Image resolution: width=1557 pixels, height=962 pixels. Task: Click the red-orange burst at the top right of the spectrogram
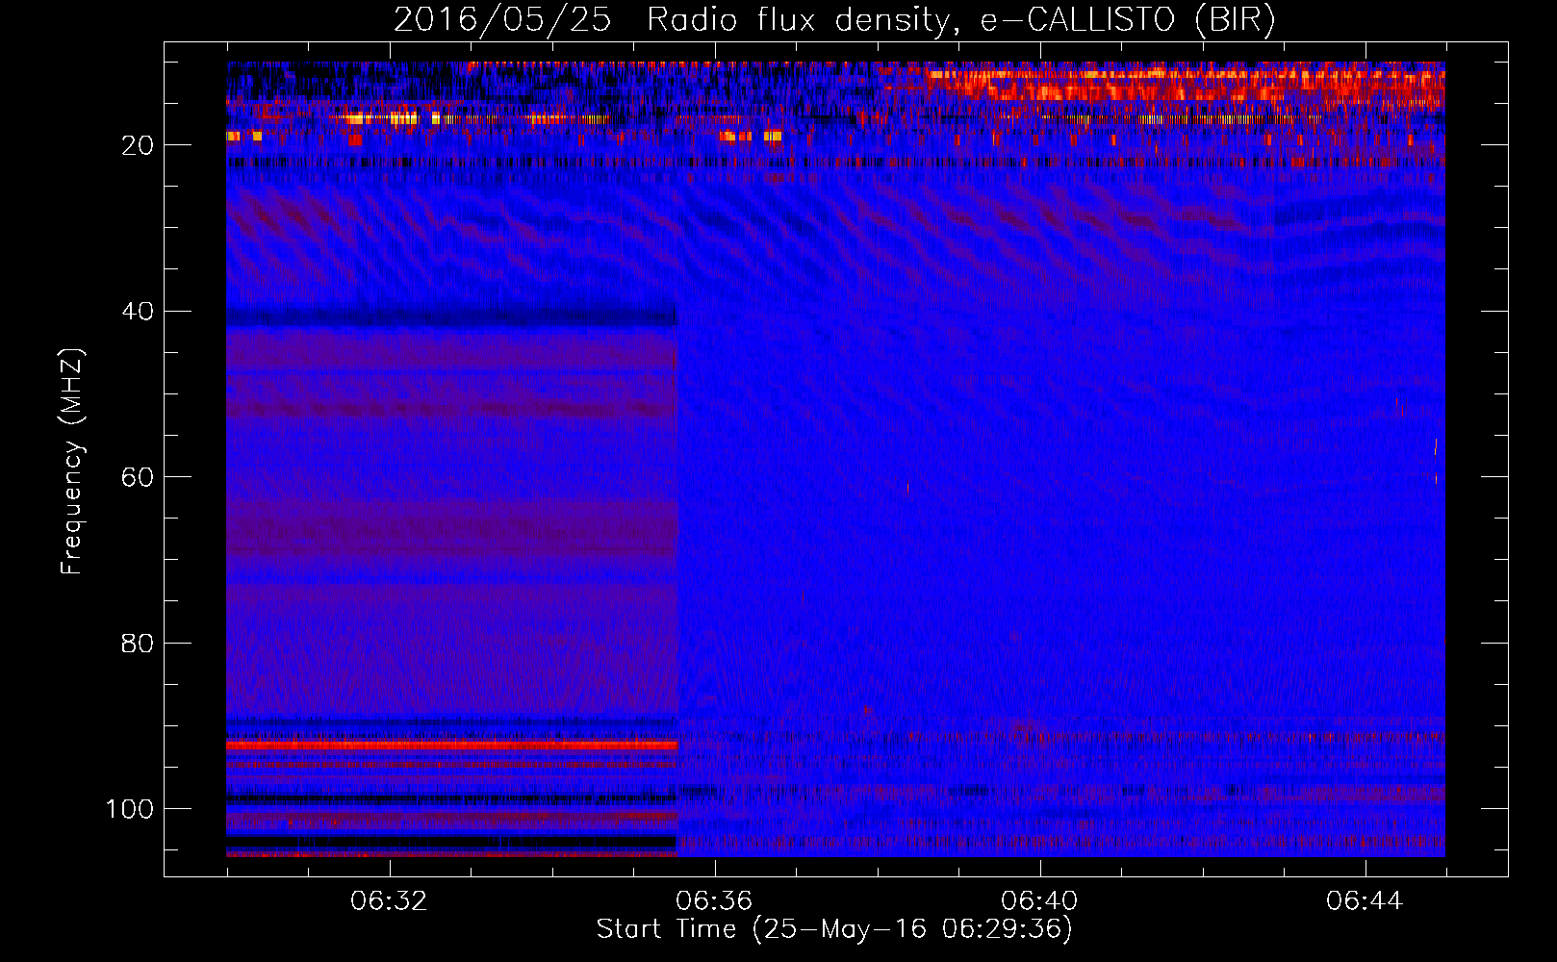[1184, 85]
